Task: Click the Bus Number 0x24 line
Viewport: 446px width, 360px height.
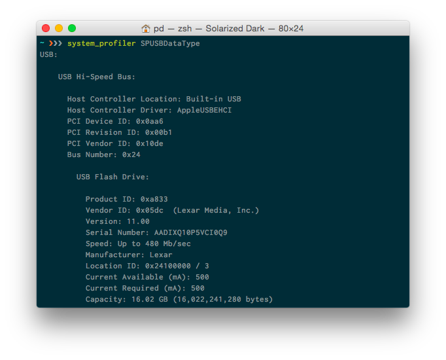Action: click(x=104, y=154)
